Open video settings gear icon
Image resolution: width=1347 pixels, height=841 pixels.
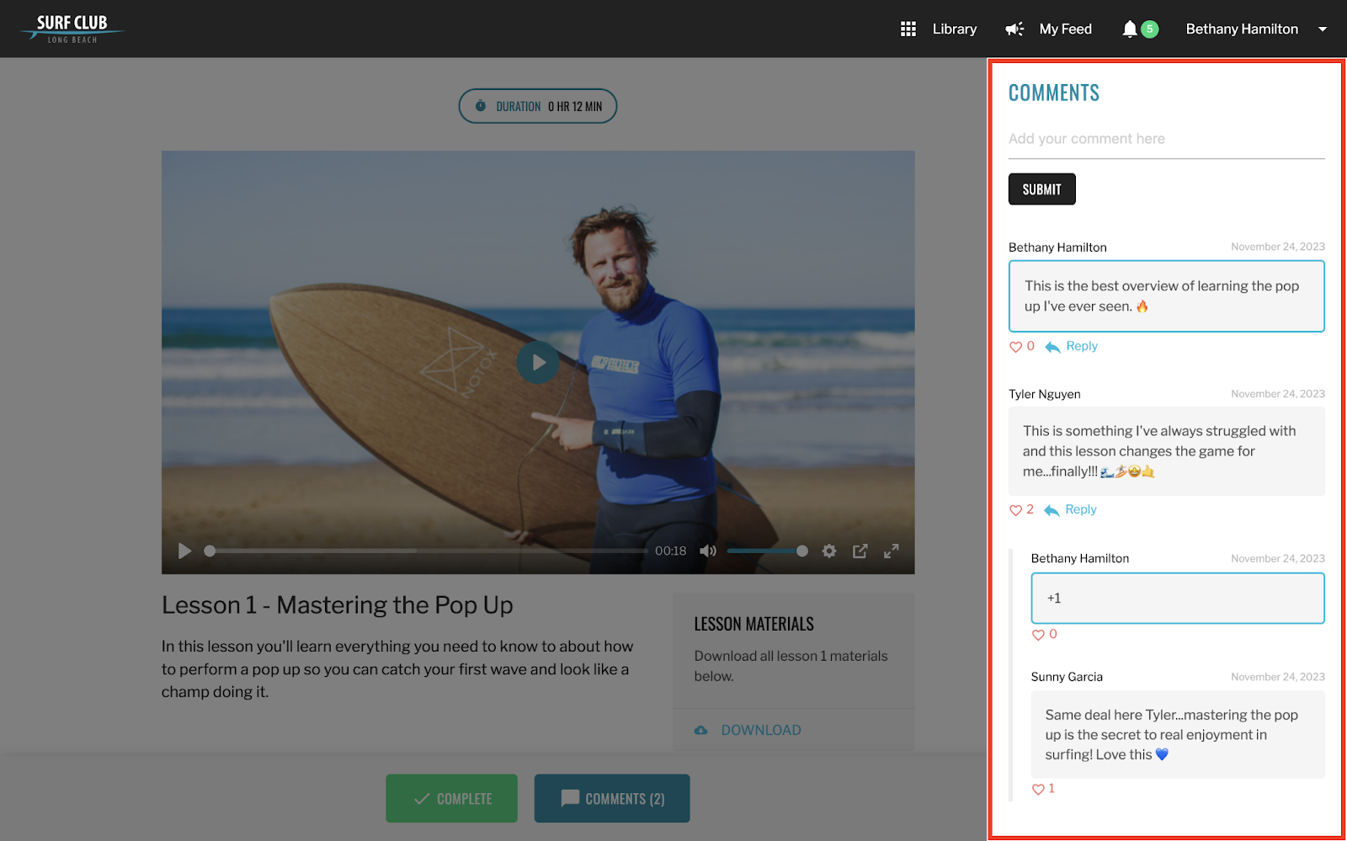click(829, 551)
